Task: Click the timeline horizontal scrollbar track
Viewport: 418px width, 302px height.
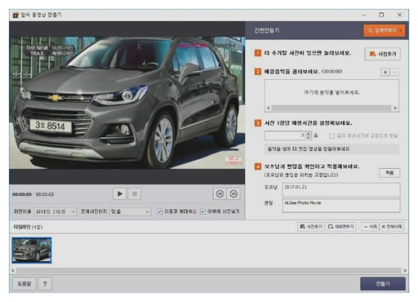Action: 208,271
